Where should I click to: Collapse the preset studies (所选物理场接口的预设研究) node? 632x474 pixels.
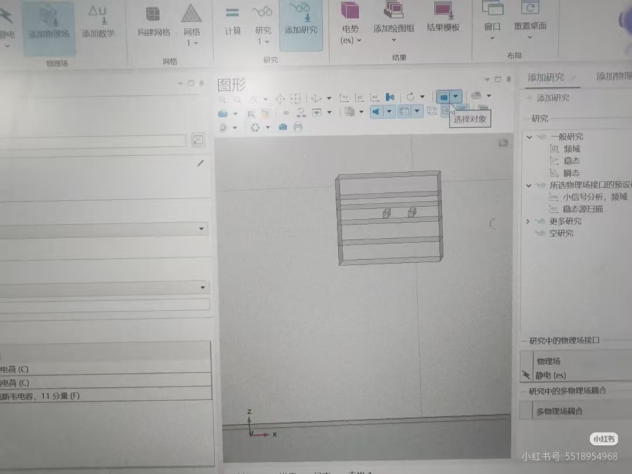[529, 186]
